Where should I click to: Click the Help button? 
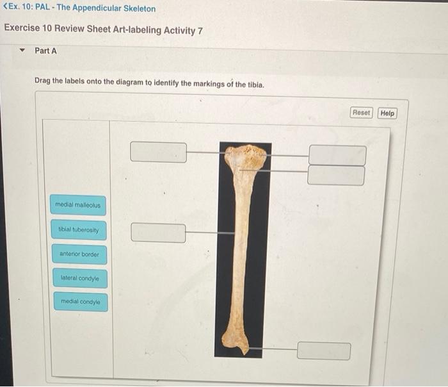pos(387,113)
